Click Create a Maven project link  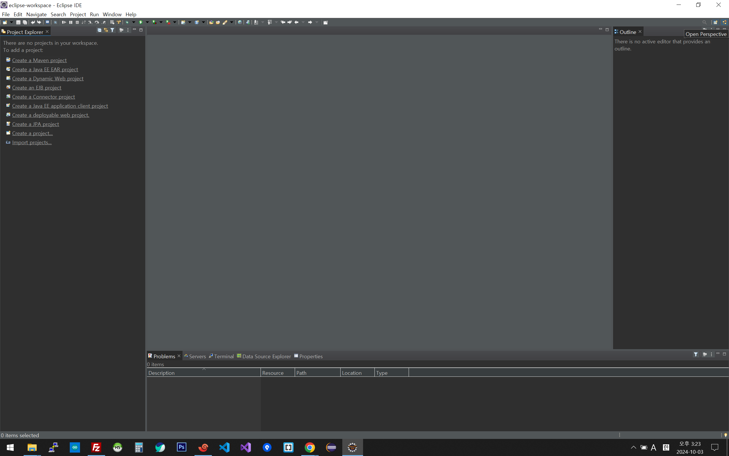tap(39, 60)
